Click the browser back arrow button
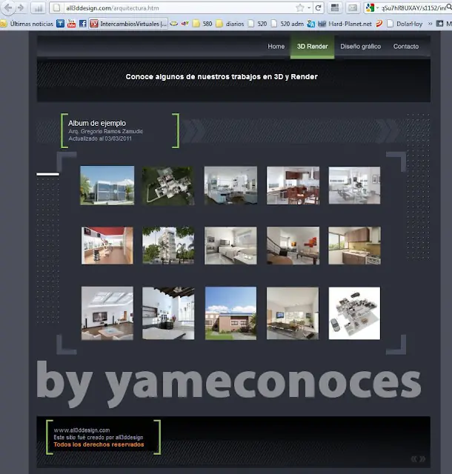 (x=8, y=8)
